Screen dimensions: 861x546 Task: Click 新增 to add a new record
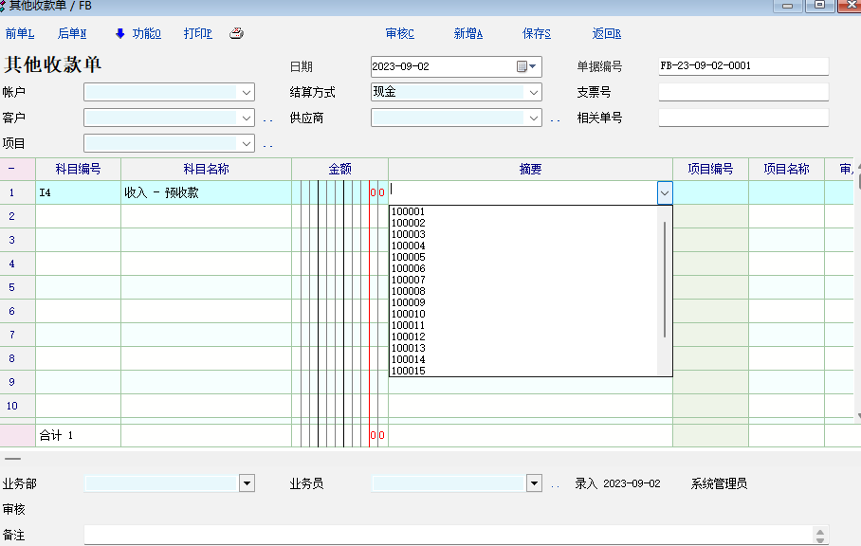coord(467,33)
